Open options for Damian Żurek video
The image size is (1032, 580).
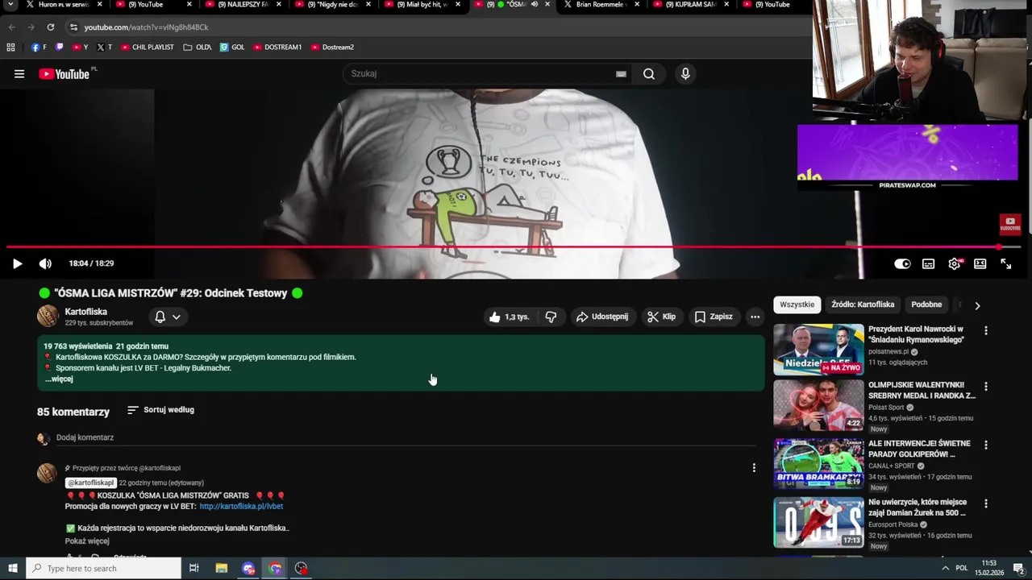(985, 503)
